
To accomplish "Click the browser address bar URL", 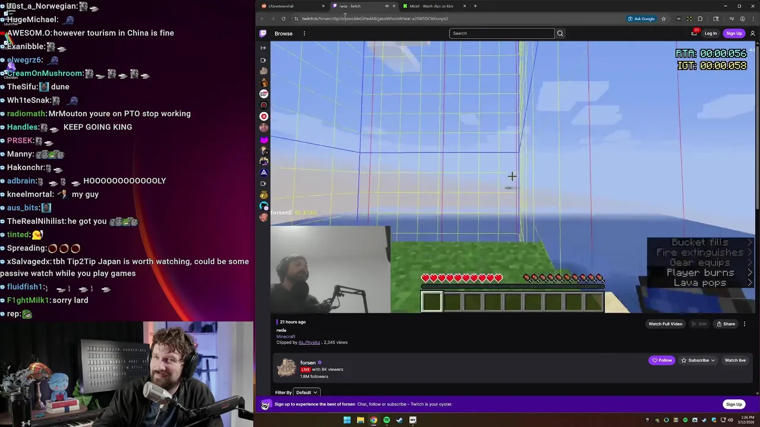I will tap(375, 18).
